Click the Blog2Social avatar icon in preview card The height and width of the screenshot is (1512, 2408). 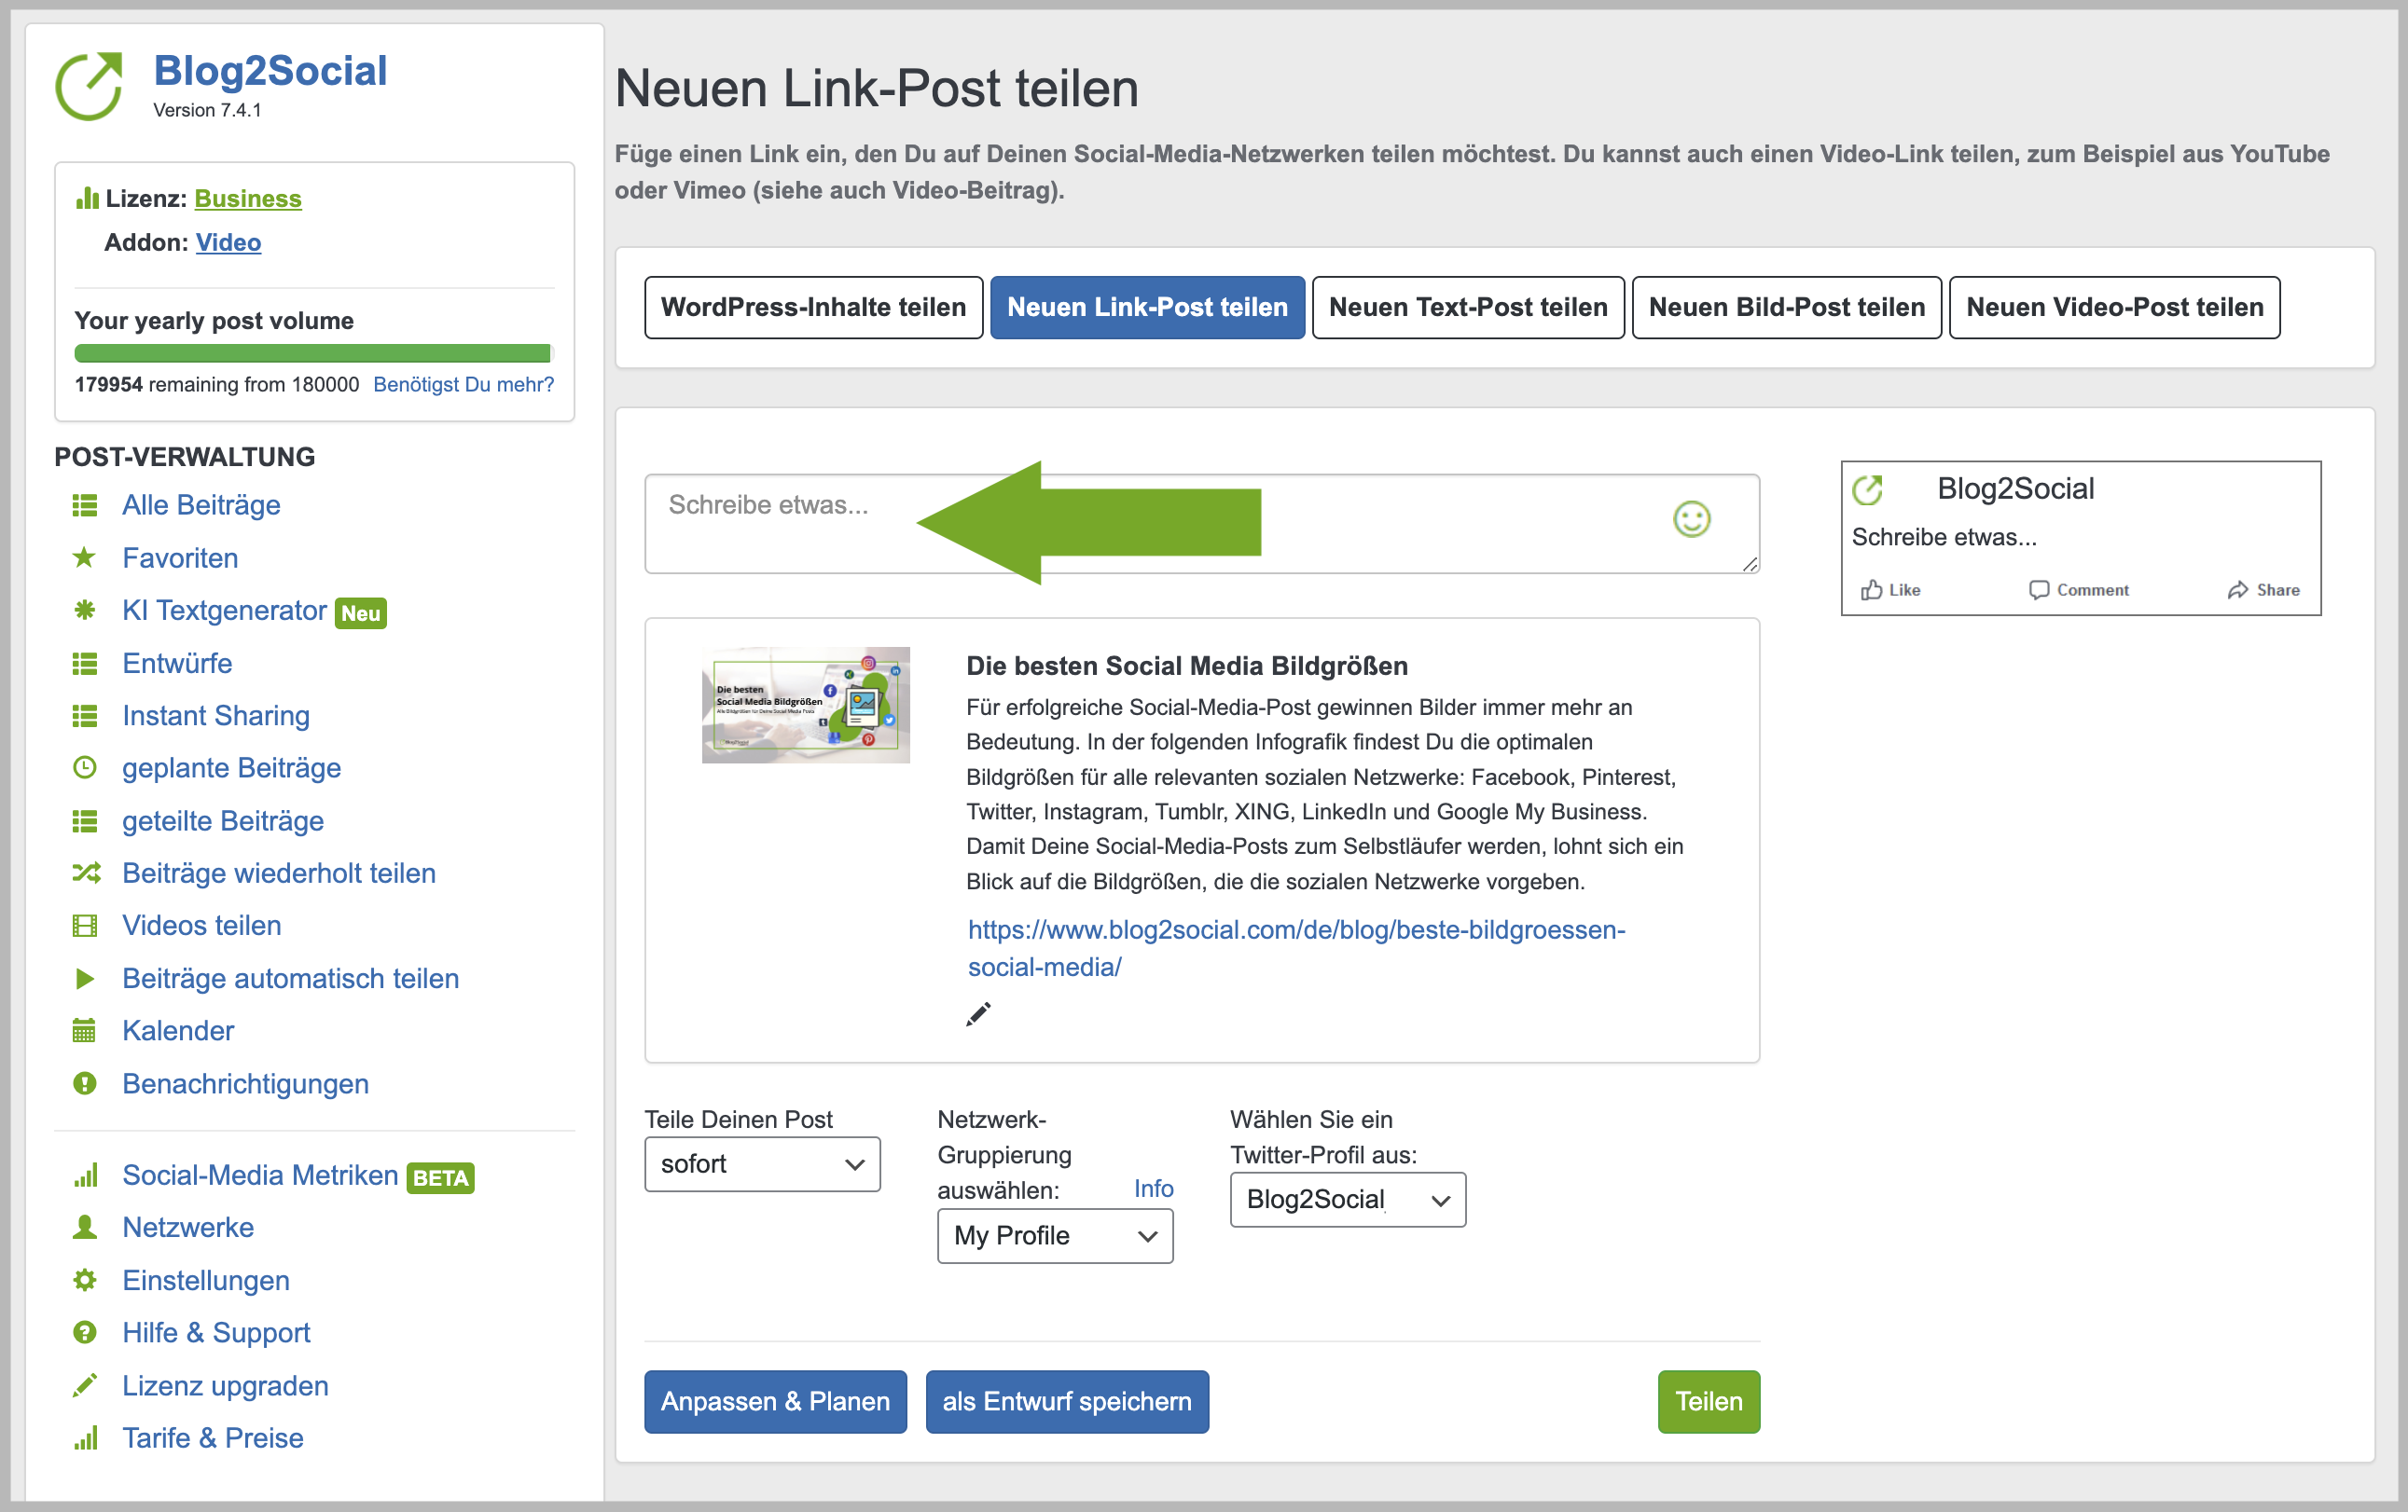[1868, 489]
